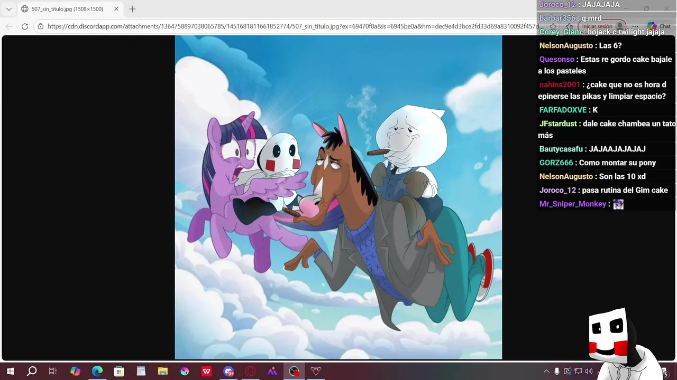Open browser settings three-dots menu
This screenshot has width=677, height=380.
[635, 26]
